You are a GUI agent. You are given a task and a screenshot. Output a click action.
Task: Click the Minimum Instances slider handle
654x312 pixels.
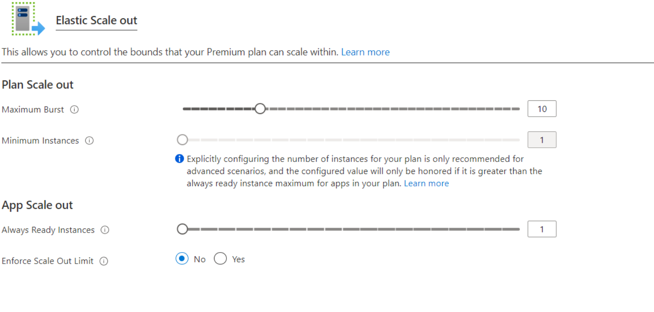[x=182, y=139]
